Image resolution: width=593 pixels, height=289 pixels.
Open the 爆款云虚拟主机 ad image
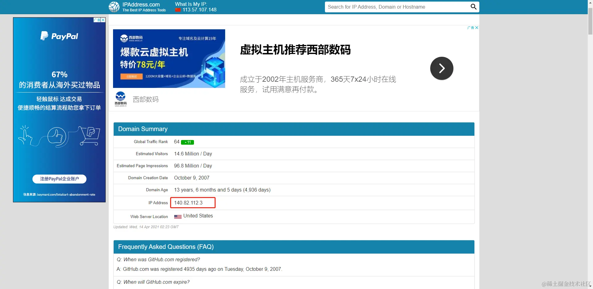pyautogui.click(x=169, y=59)
